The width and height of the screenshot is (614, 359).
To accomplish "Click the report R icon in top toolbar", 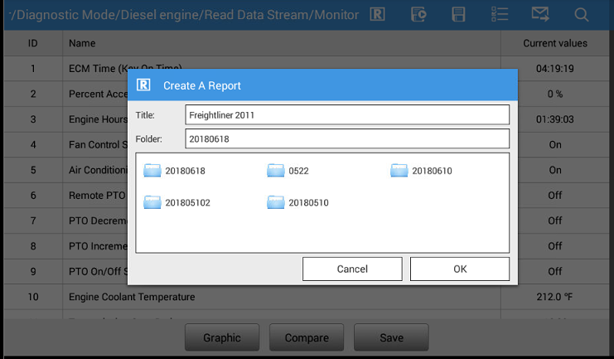I will (377, 14).
